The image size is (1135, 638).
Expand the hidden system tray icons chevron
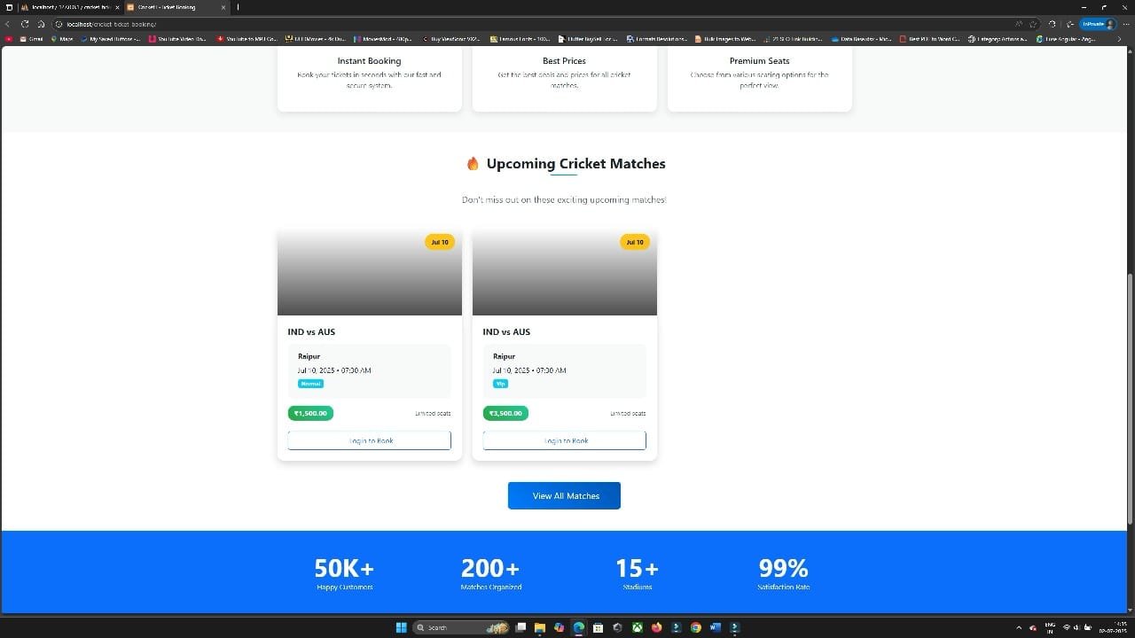tap(1018, 627)
